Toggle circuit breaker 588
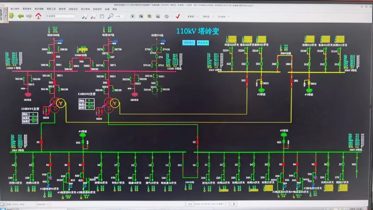The width and height of the screenshot is (373, 210). click(54, 57)
